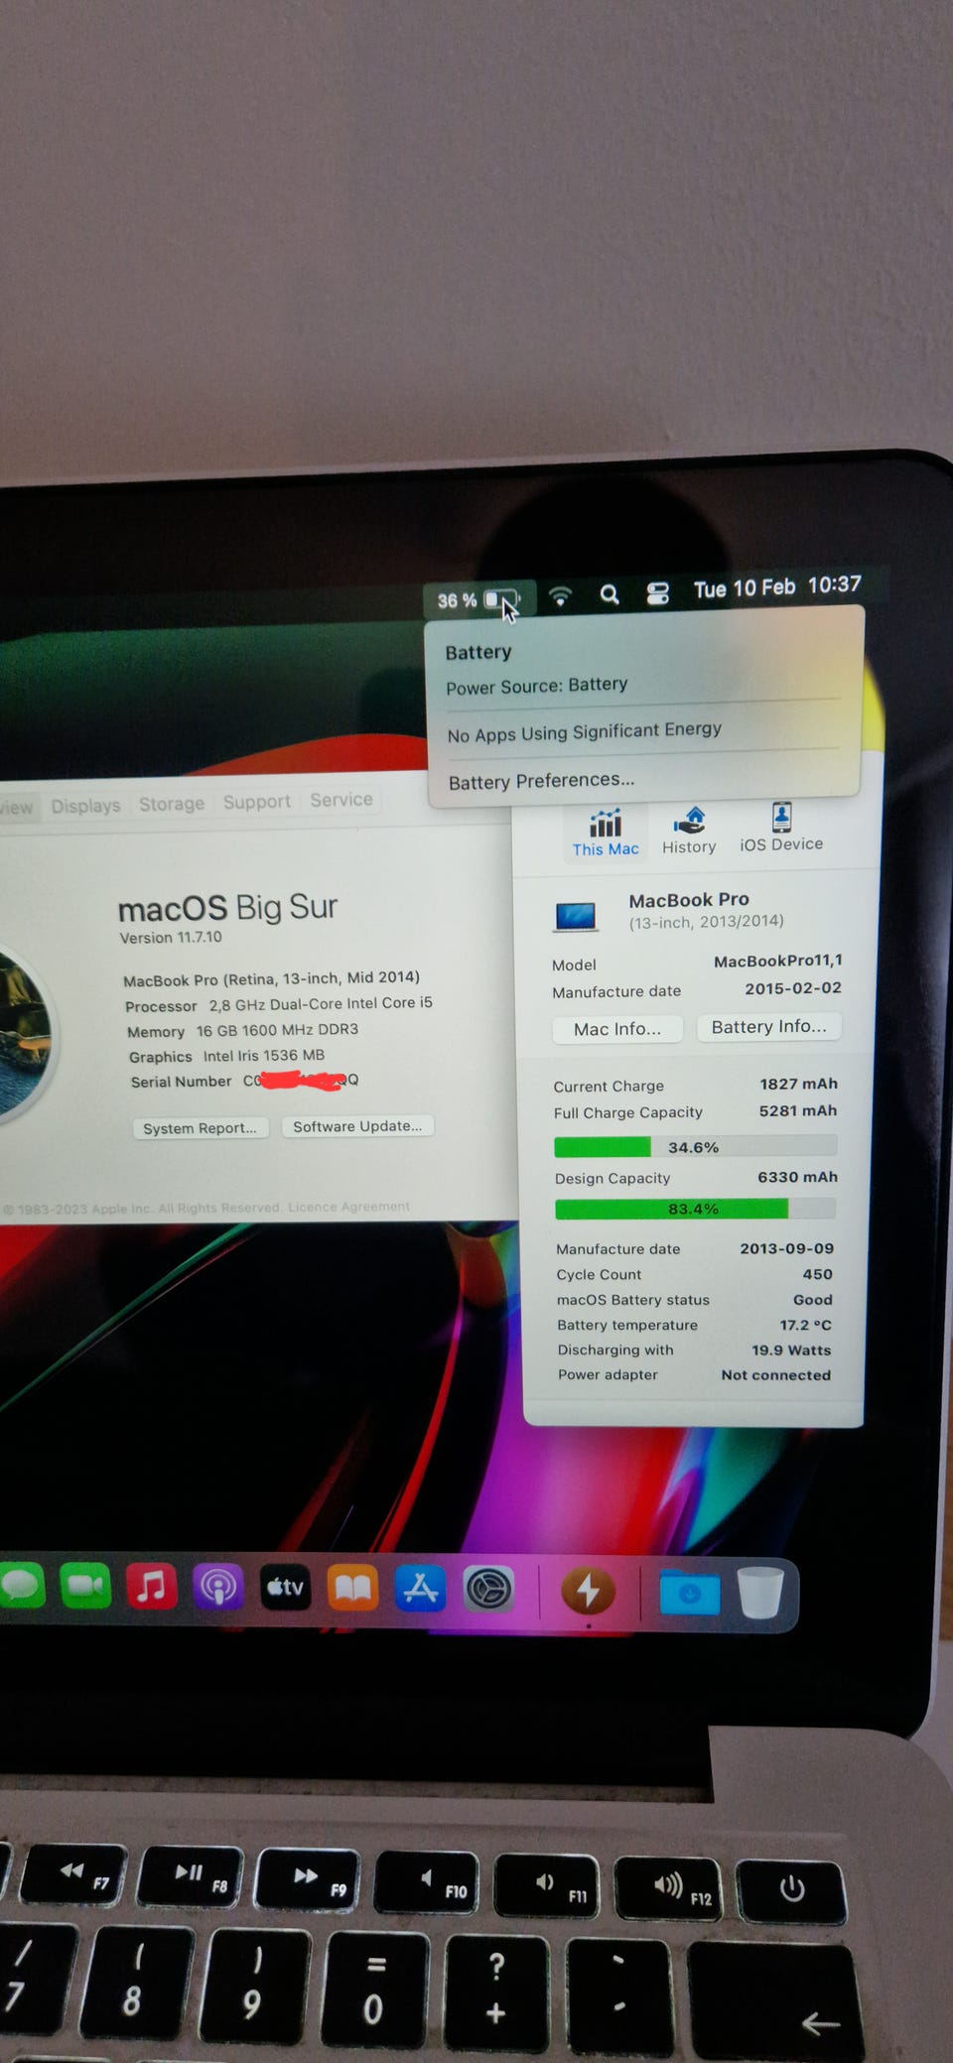Open the Licence Agreement link

point(348,1207)
